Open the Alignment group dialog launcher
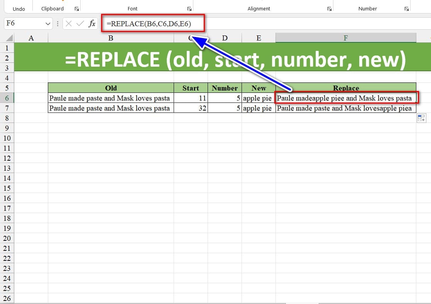 tap(329, 9)
